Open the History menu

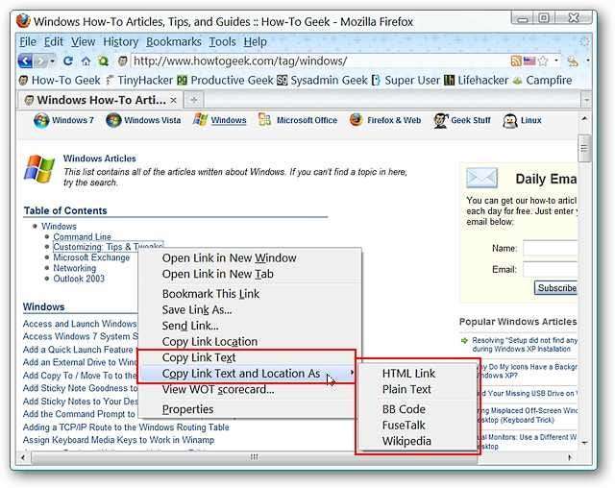pos(121,42)
